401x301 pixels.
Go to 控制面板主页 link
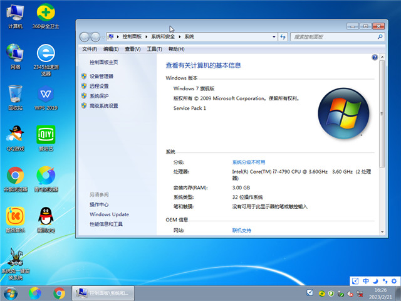(104, 62)
